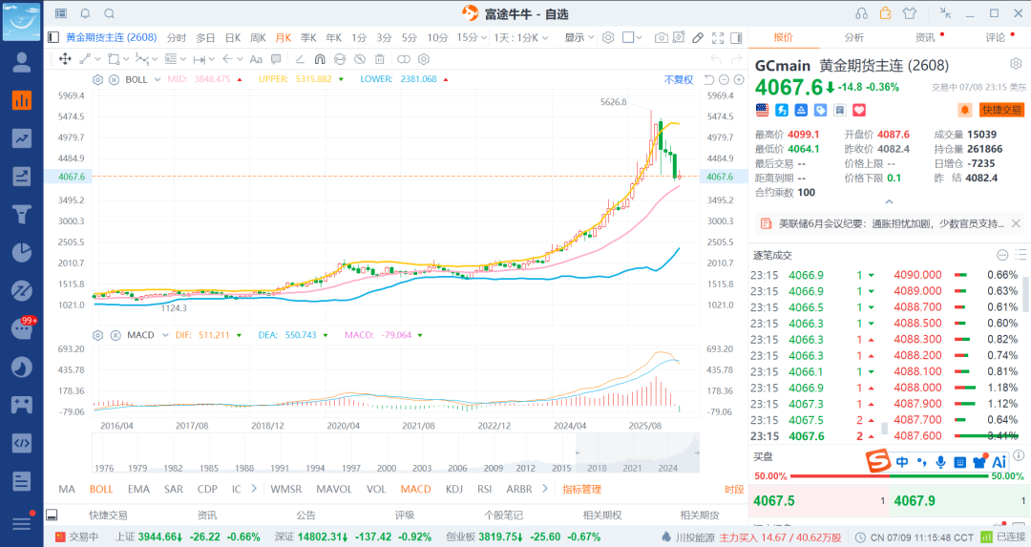
Task: Click the 快捷交易 quick trade button
Action: pos(1001,110)
